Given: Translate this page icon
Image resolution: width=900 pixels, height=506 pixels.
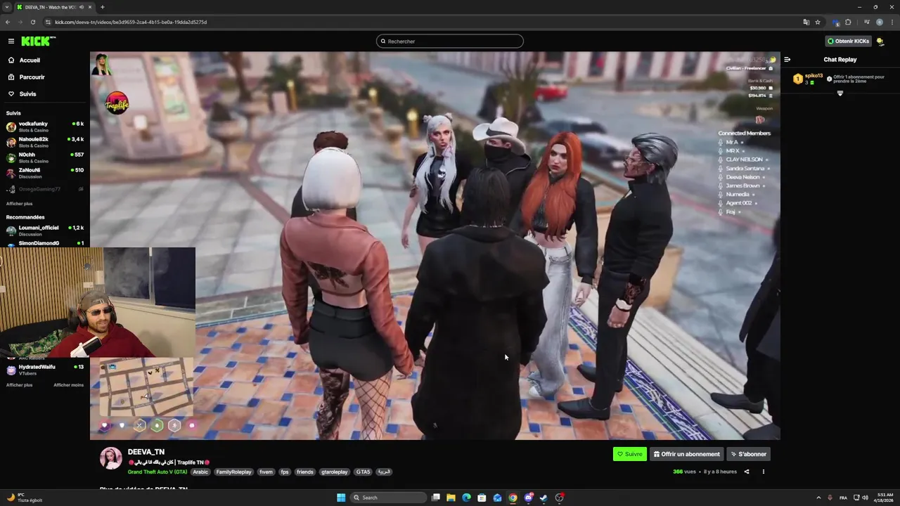Looking at the screenshot, I should (x=806, y=22).
